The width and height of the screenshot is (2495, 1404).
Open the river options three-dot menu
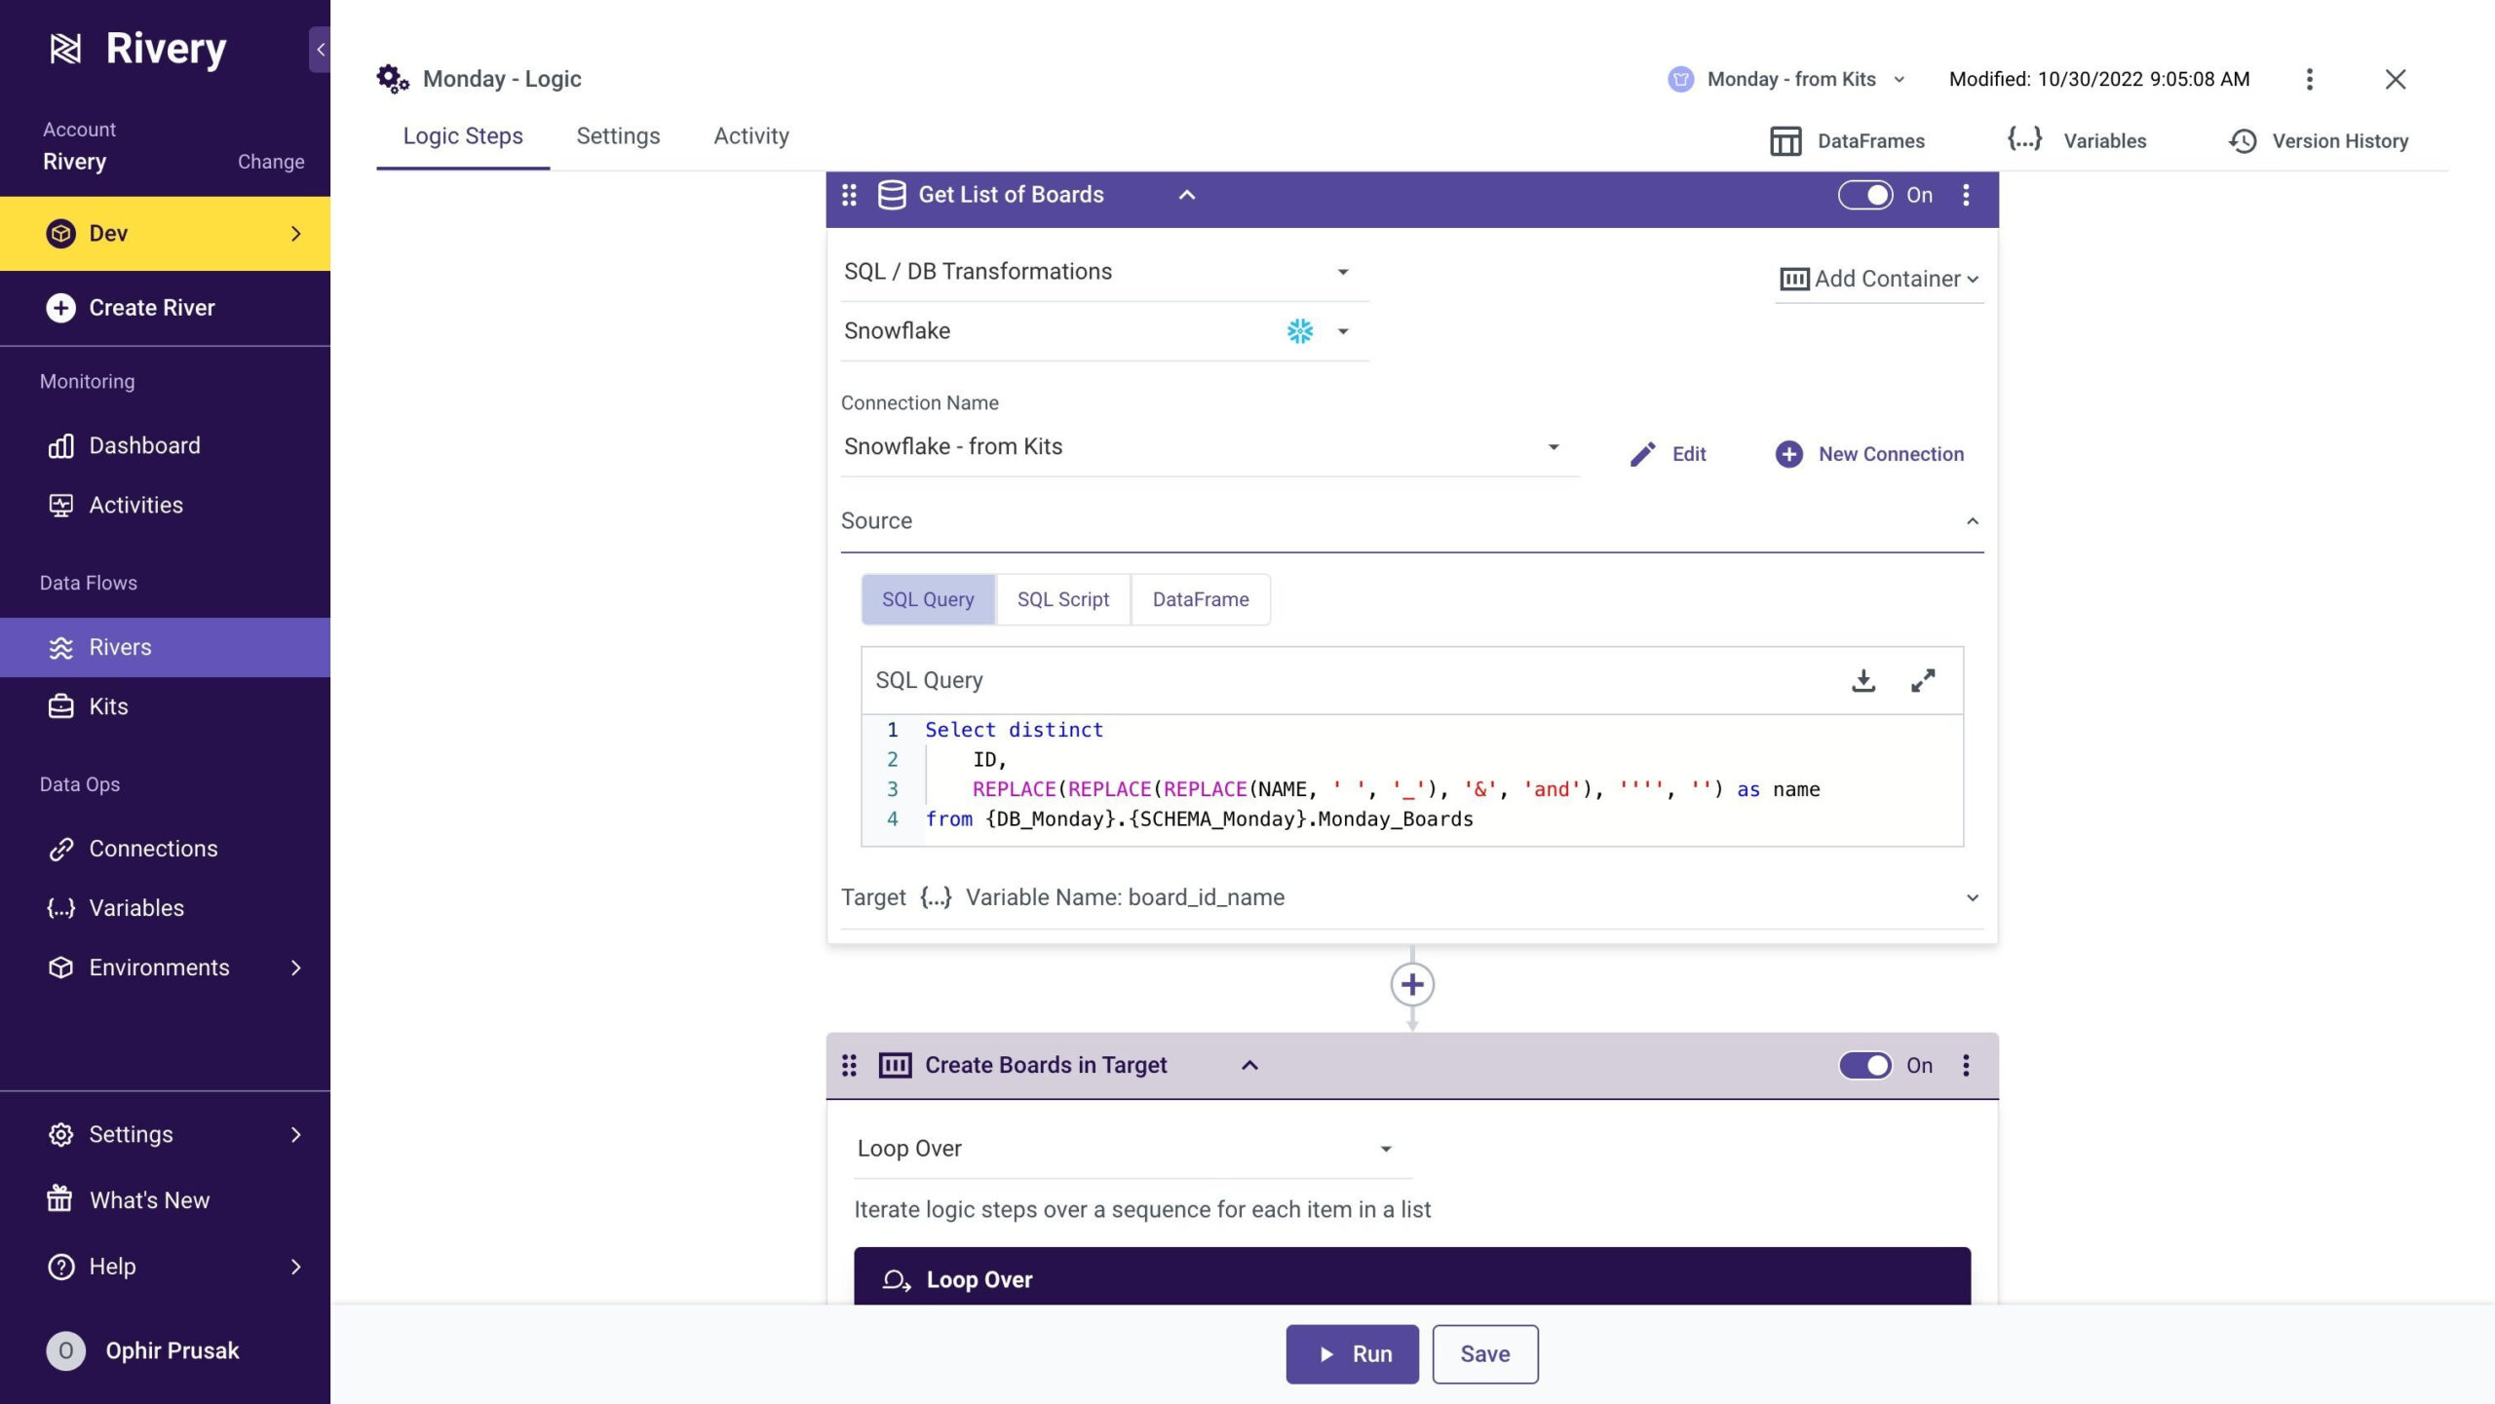pos(2309,79)
